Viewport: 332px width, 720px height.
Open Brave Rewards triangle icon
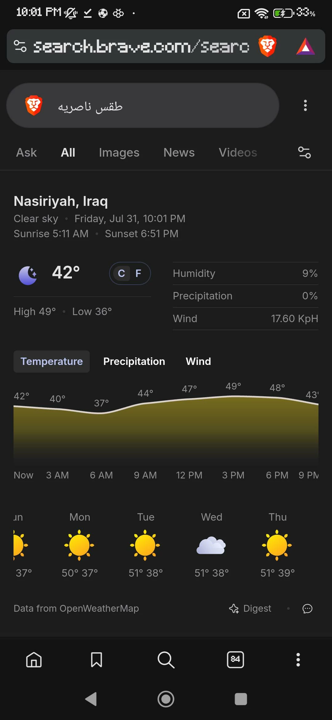tap(305, 46)
